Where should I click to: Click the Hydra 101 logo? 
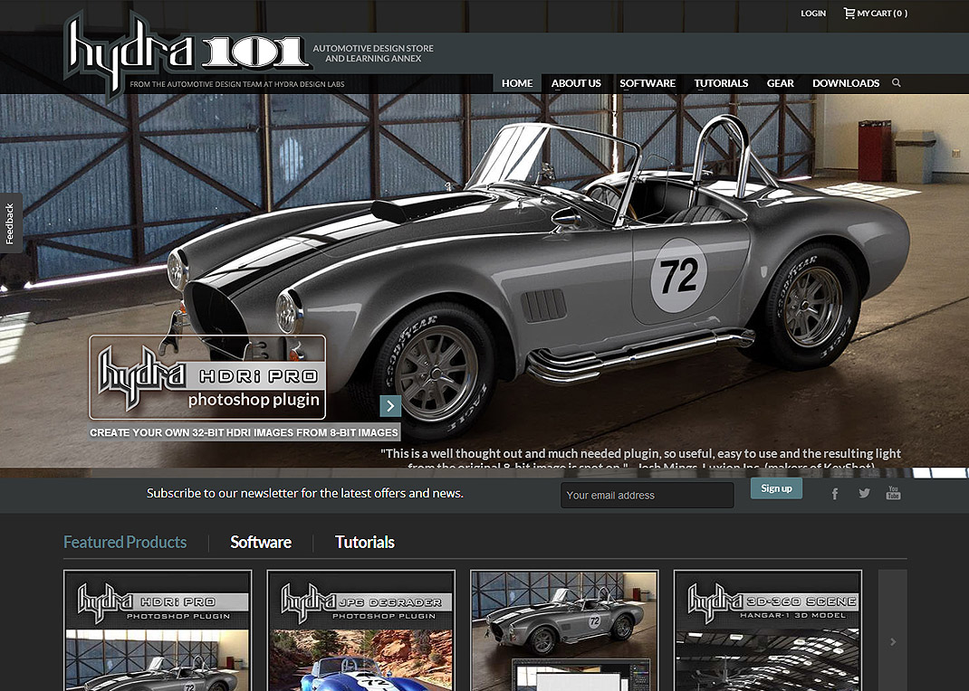[x=186, y=54]
